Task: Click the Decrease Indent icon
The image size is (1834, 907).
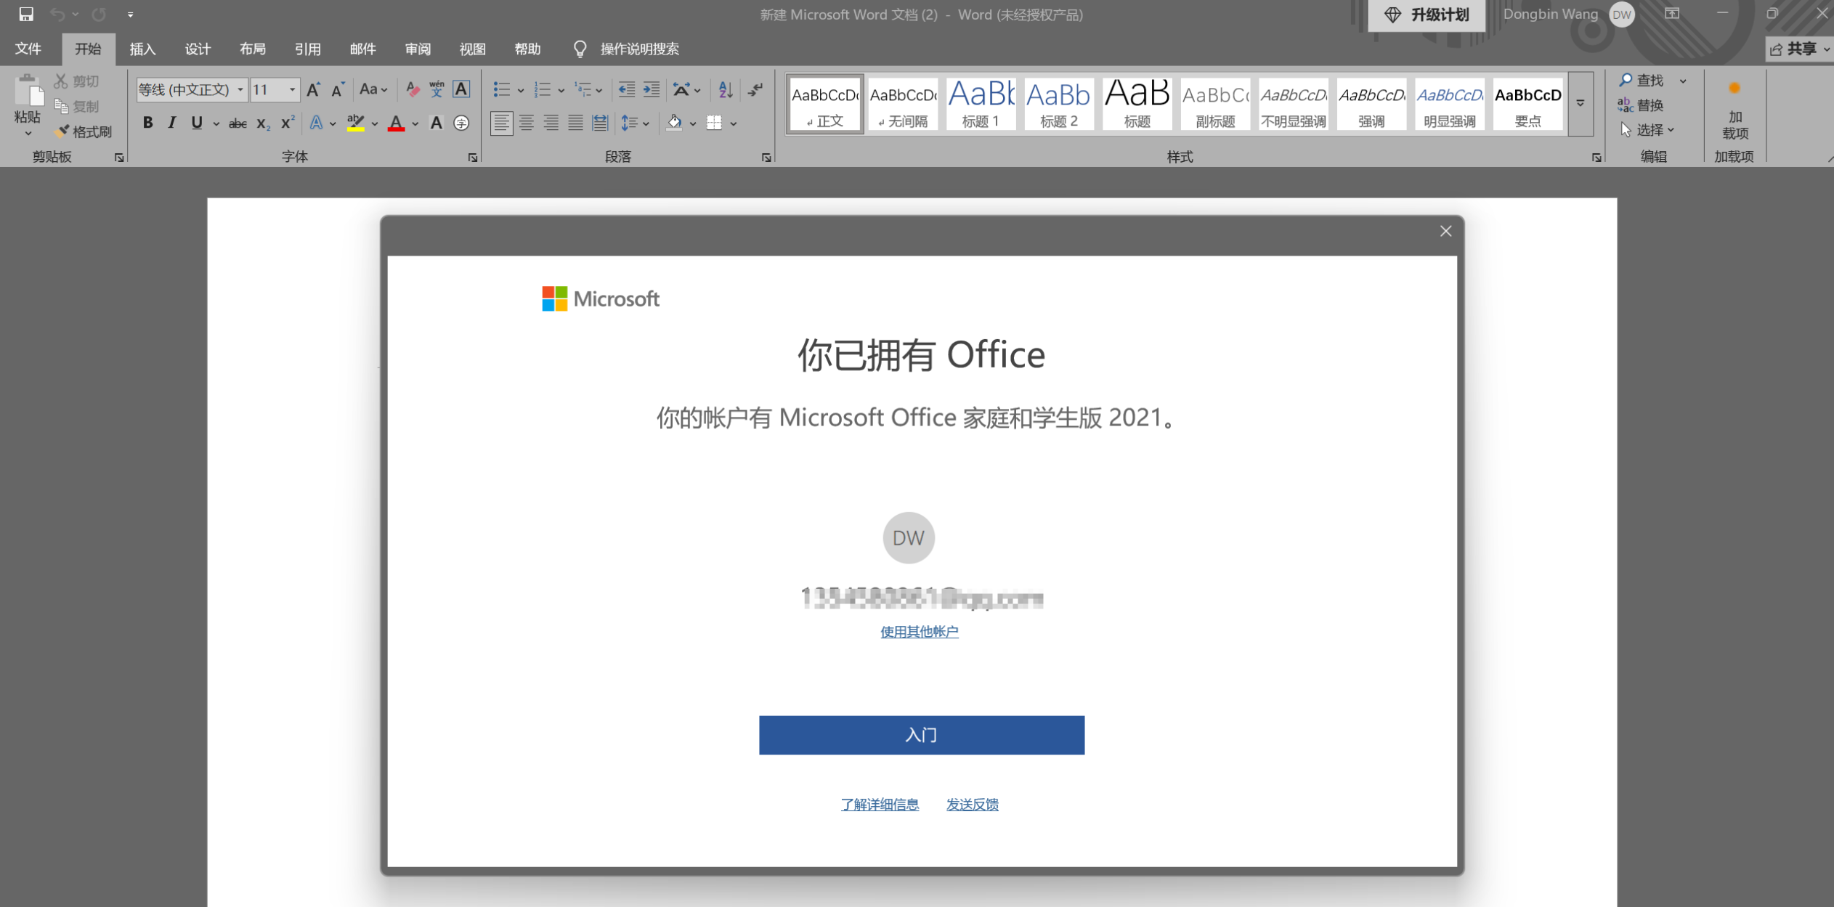Action: click(x=626, y=89)
